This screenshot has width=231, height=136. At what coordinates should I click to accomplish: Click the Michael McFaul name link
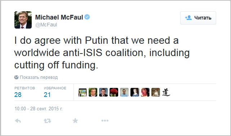click(59, 17)
